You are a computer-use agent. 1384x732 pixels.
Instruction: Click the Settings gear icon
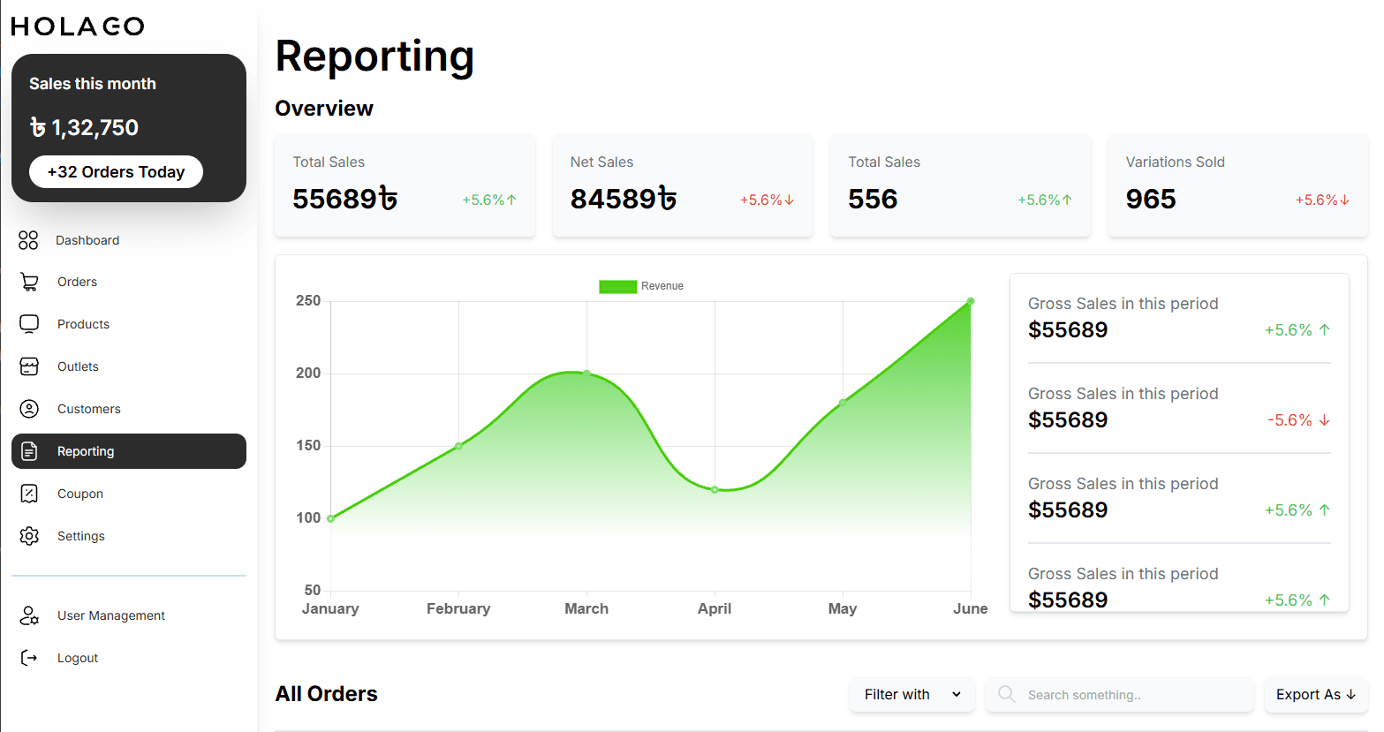point(29,536)
